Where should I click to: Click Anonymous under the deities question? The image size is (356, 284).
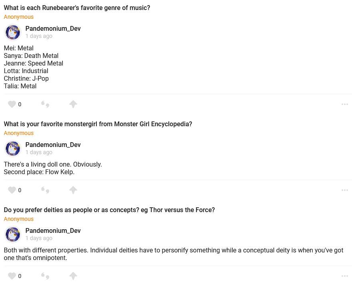[x=19, y=219]
